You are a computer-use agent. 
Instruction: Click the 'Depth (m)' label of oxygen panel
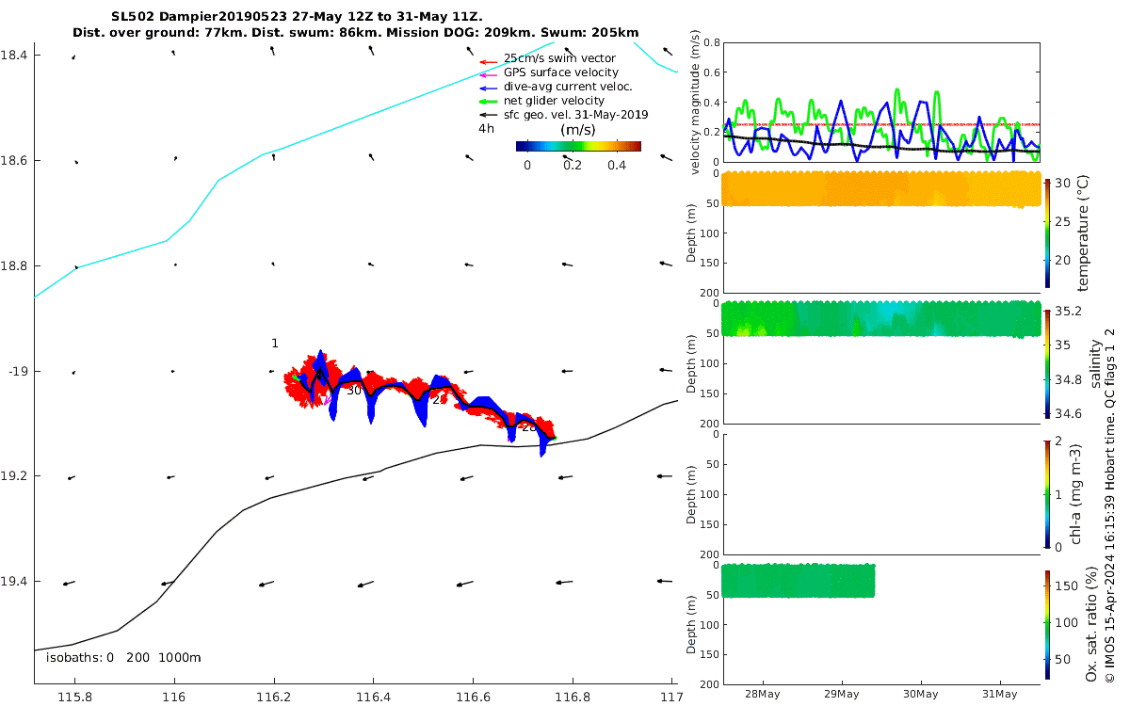point(691,625)
